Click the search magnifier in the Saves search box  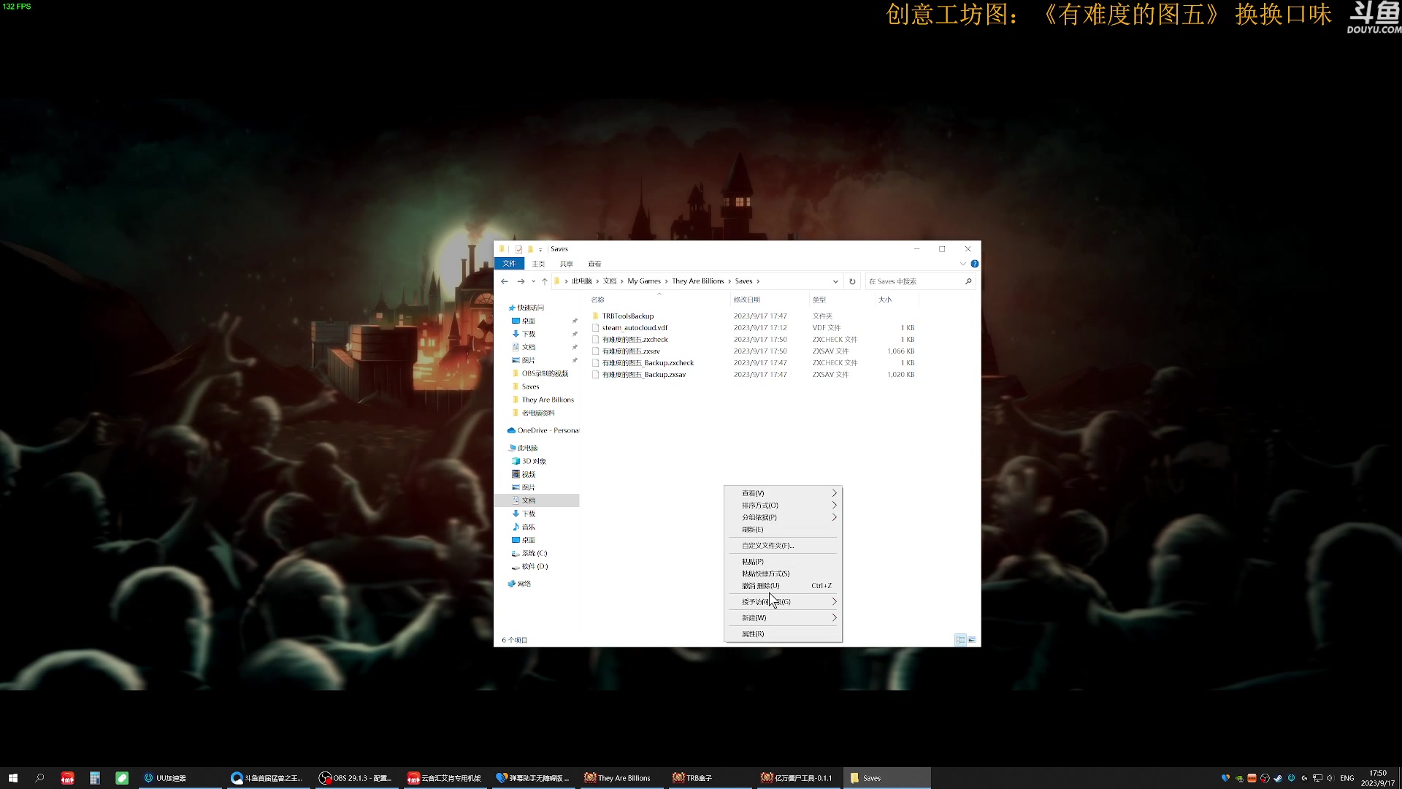pyautogui.click(x=968, y=281)
